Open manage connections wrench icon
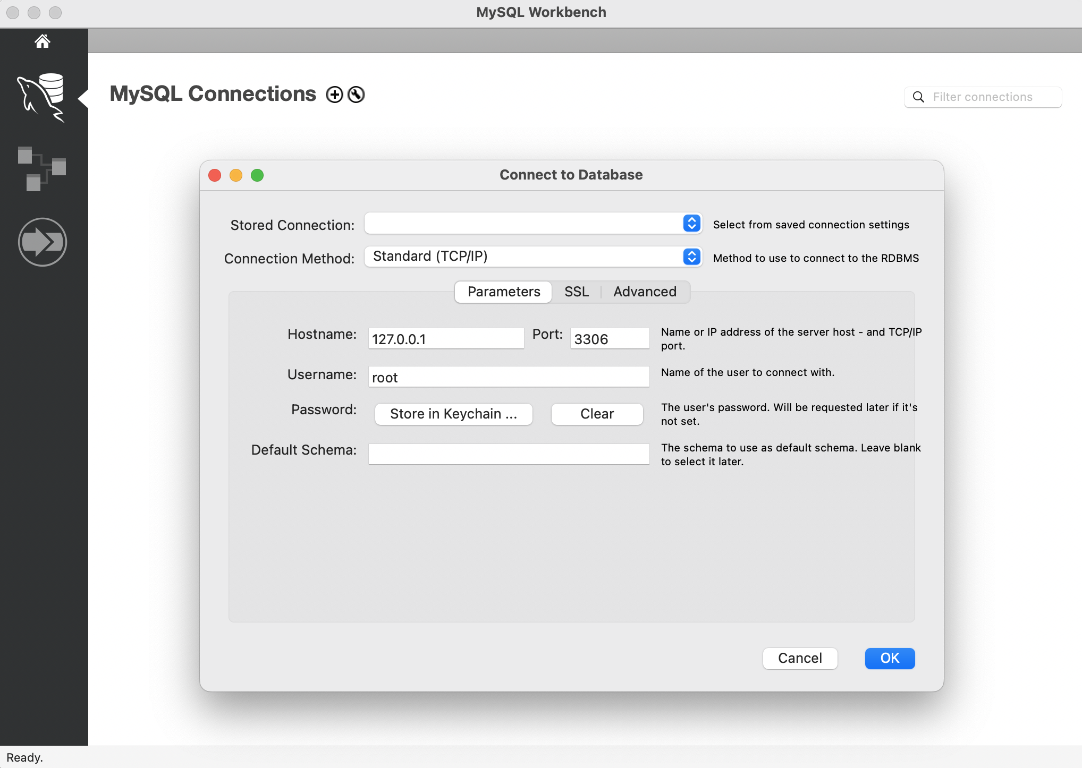Image resolution: width=1082 pixels, height=768 pixels. click(356, 95)
